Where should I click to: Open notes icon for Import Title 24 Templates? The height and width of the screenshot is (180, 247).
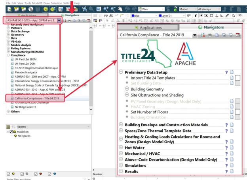[232, 78]
